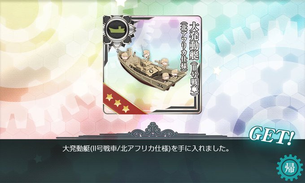Select the Daihatsu landing craft equipment card
305x183 pixels.
[152, 65]
